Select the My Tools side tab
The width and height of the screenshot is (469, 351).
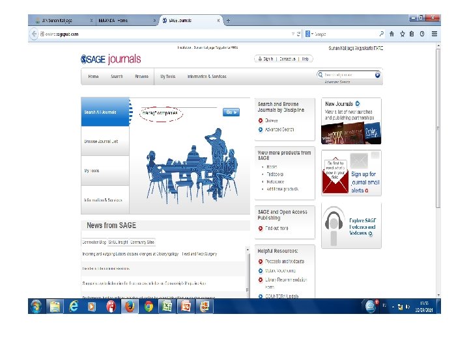pos(105,171)
